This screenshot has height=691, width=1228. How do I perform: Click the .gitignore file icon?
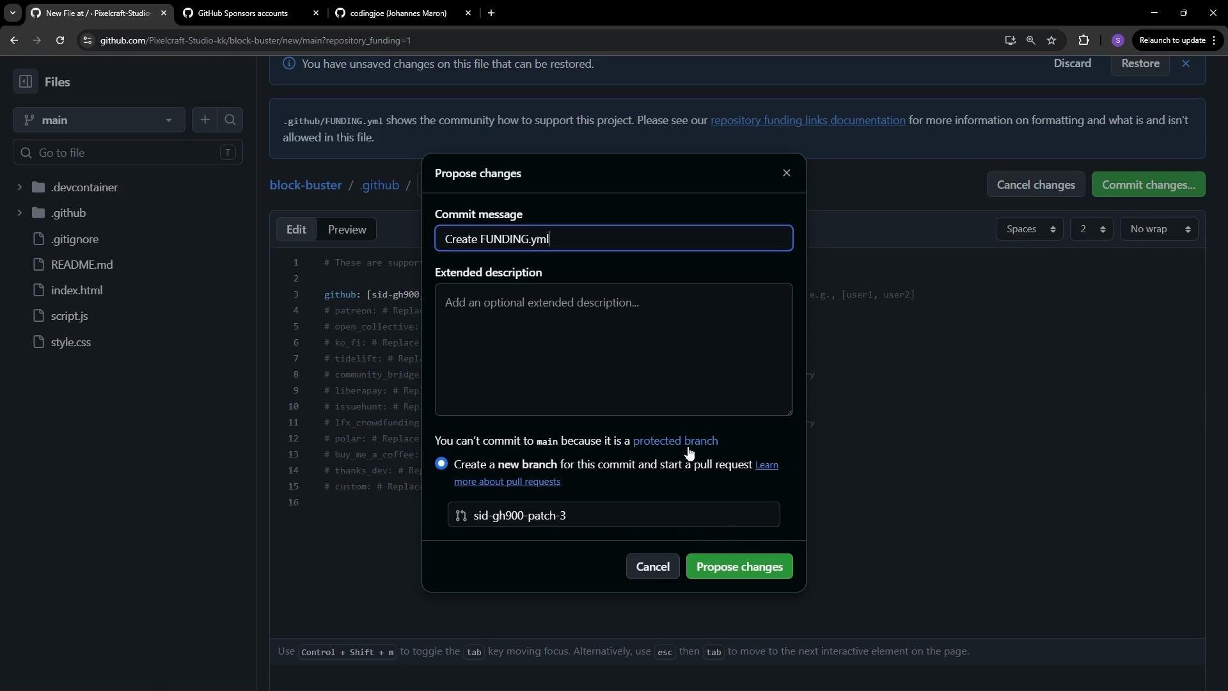pyautogui.click(x=39, y=239)
